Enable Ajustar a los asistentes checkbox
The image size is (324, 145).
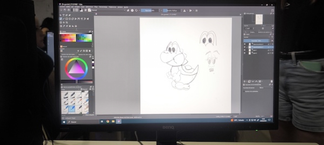pos(244,91)
